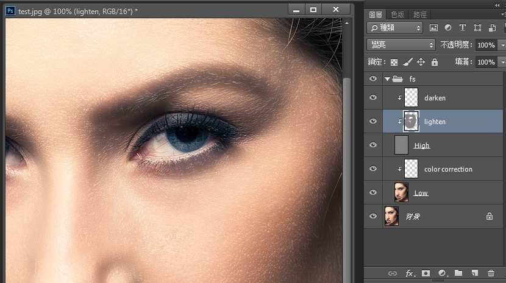Open the layer filter 種類 dropdown

click(394, 28)
